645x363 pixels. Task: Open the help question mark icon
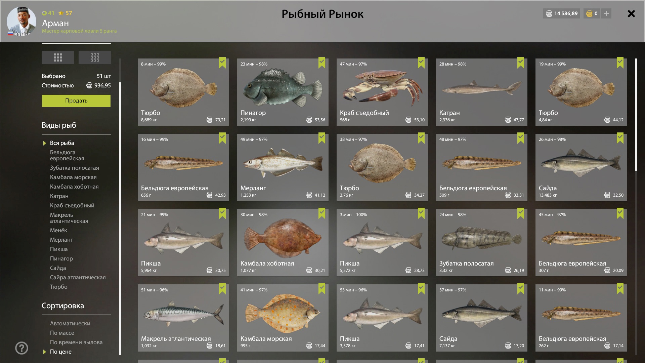click(x=21, y=348)
